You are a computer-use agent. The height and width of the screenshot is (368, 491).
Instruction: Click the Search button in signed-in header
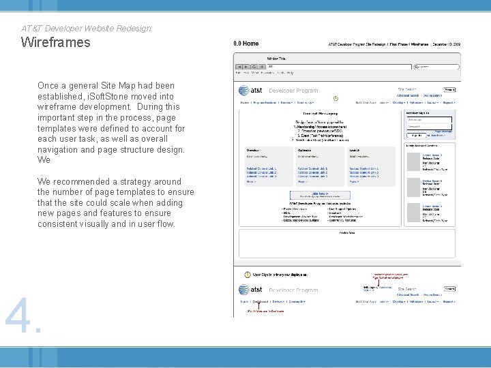click(x=449, y=289)
